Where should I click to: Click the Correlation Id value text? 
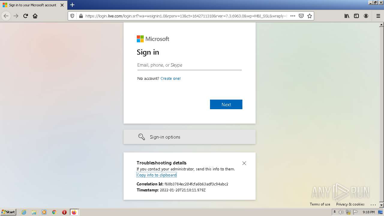point(196,184)
